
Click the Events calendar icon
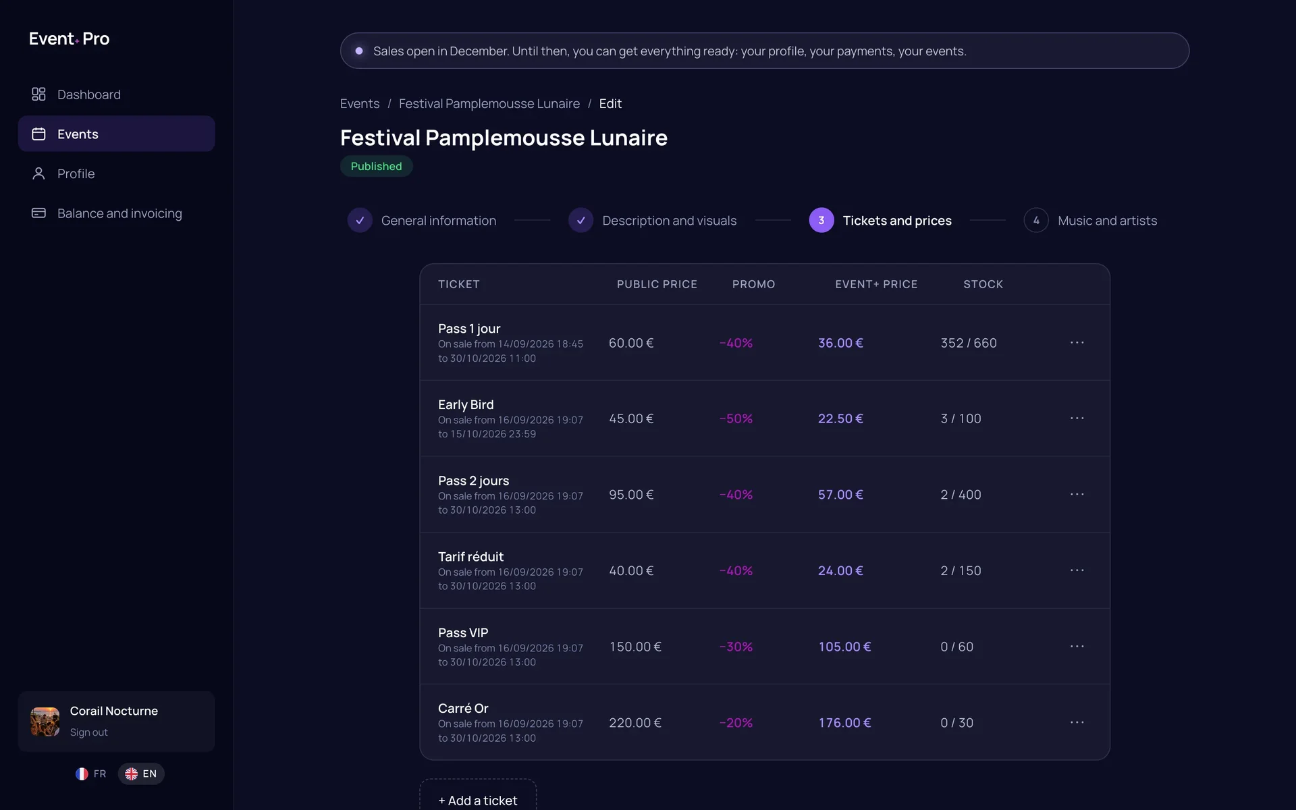point(38,134)
